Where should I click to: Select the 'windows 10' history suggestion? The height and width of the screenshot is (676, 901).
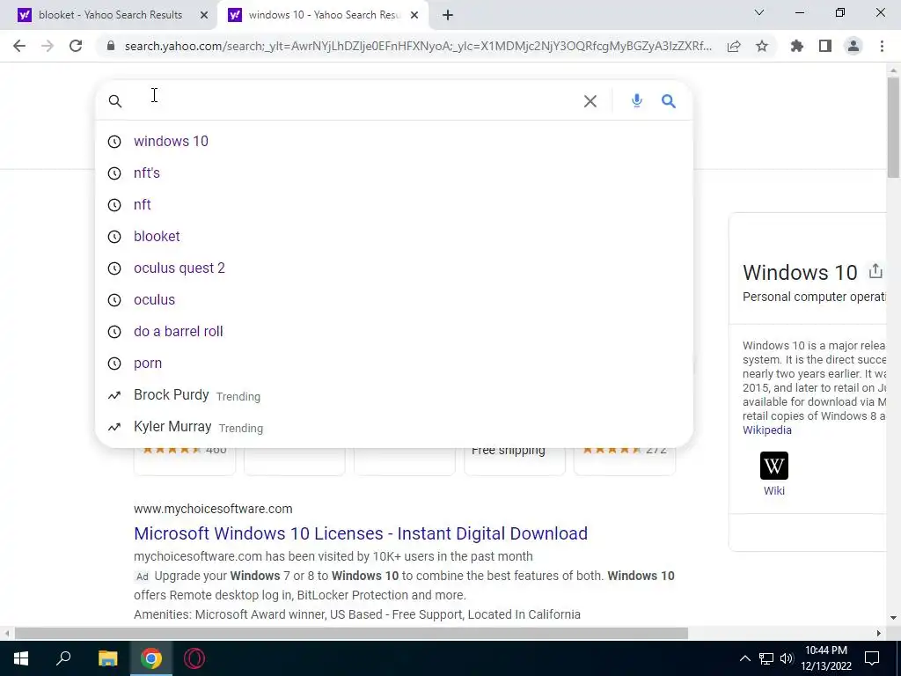(393, 142)
